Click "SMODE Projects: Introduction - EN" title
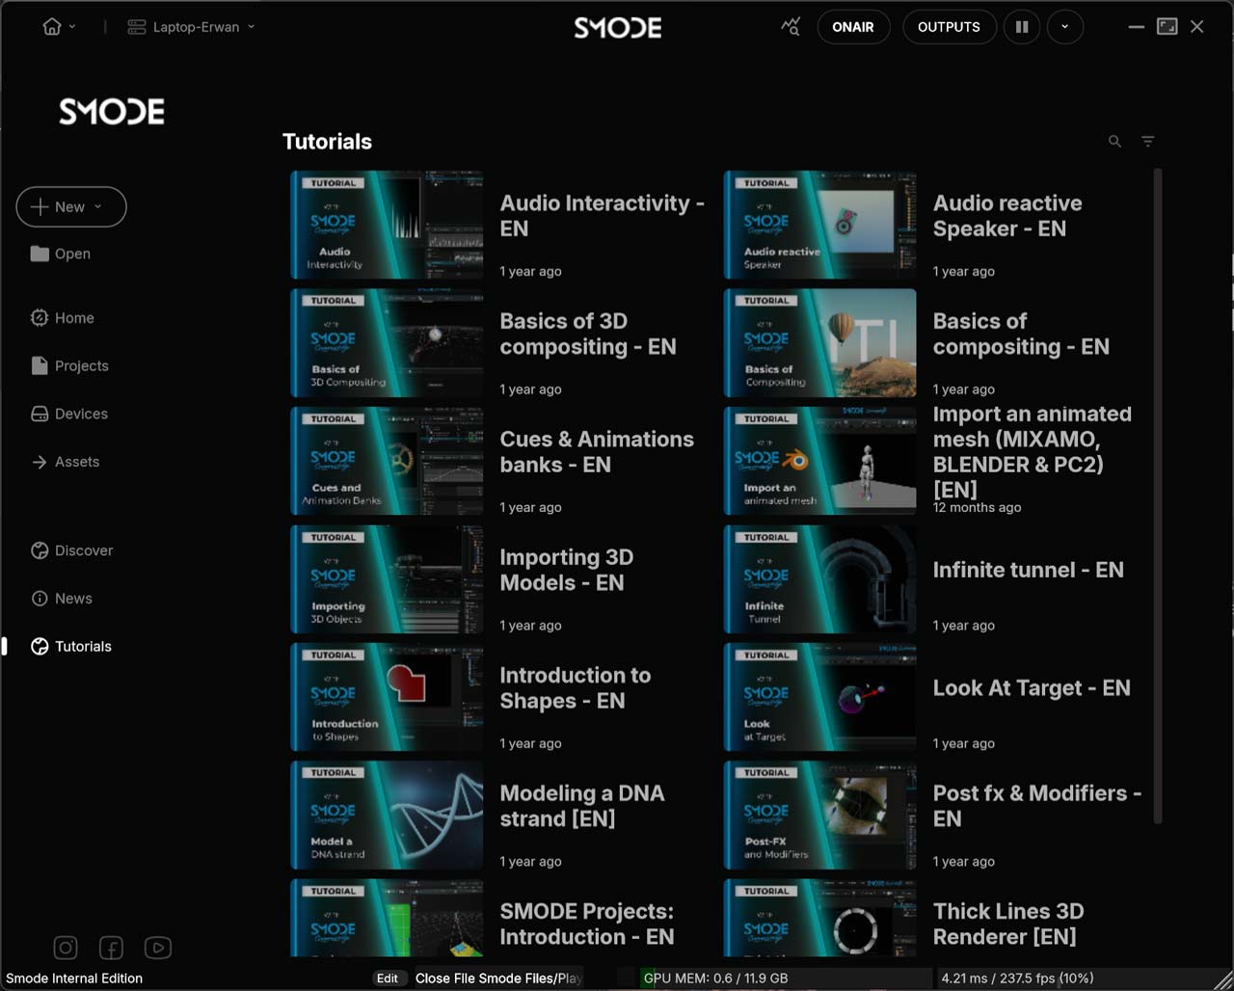The image size is (1234, 991). [x=587, y=924]
